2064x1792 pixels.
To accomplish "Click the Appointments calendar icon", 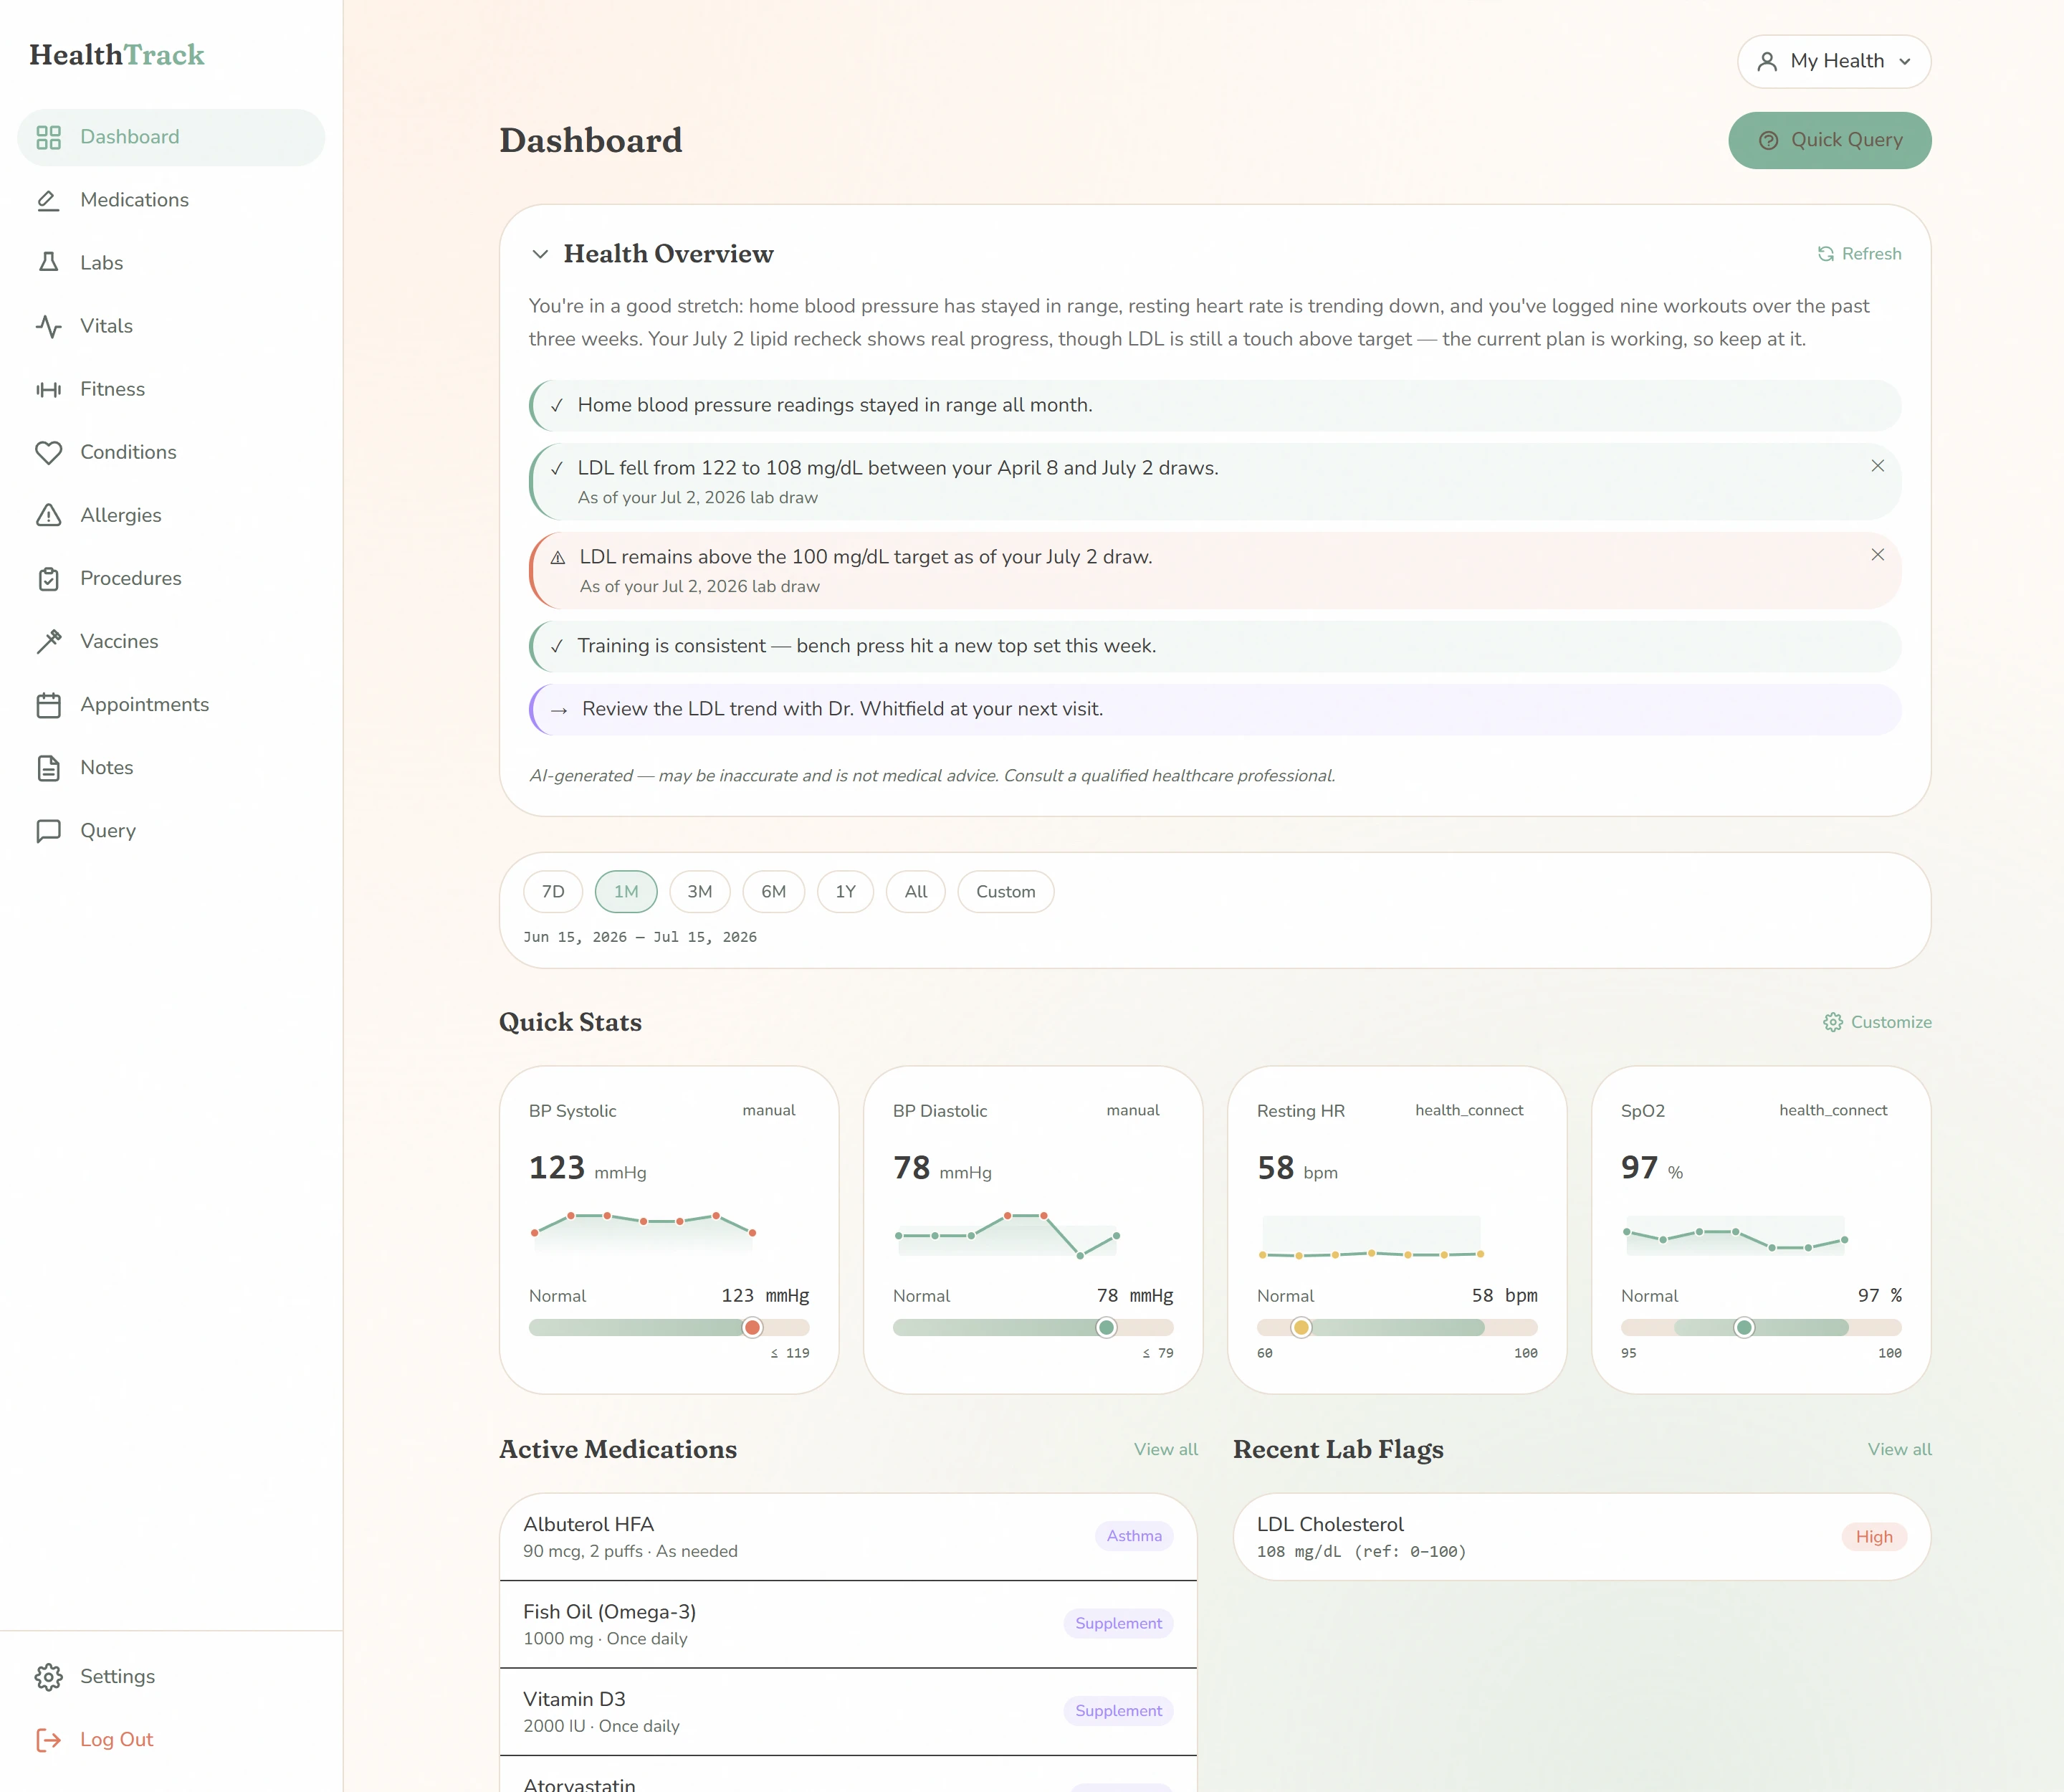I will point(48,704).
